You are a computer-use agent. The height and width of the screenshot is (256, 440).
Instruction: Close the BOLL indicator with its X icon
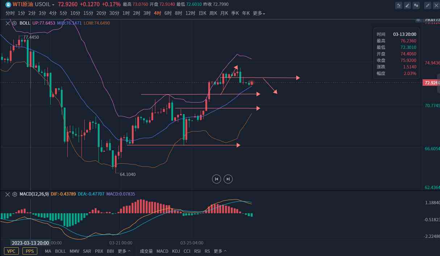click(8, 23)
